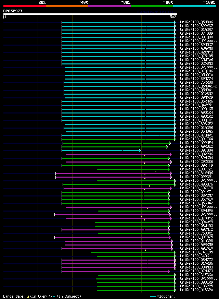
Task: Click the cyan arrowhead ending the UniRef100_Q1A3R6 bar
Action: pyautogui.click(x=175, y=128)
